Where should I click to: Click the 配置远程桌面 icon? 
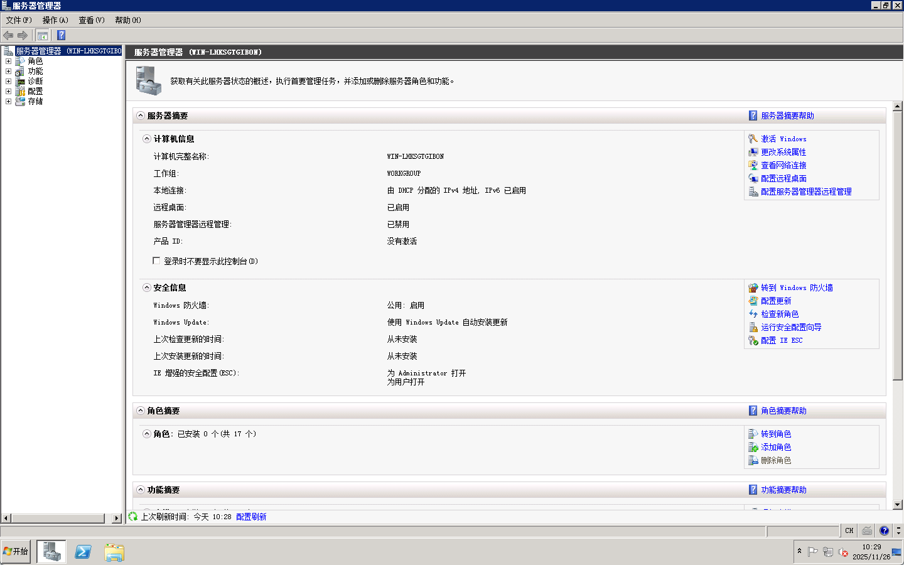point(753,178)
